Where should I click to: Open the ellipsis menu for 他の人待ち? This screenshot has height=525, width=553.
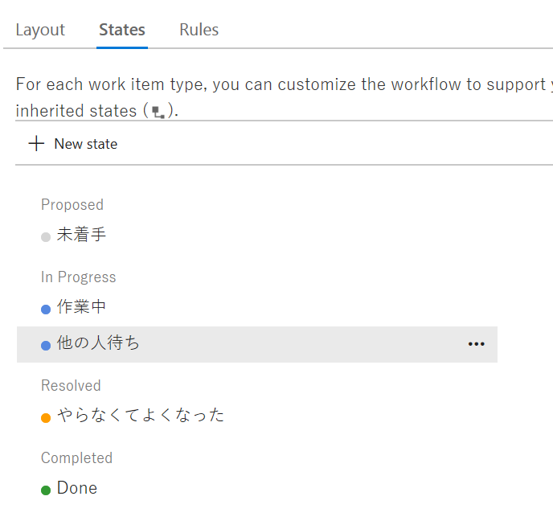pos(477,344)
